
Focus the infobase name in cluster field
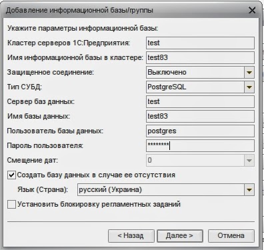[200, 57]
